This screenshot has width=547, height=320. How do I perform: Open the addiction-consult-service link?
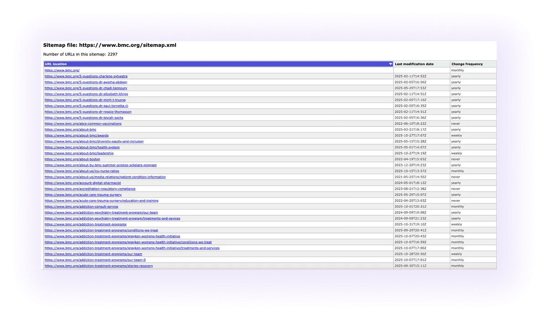click(81, 206)
